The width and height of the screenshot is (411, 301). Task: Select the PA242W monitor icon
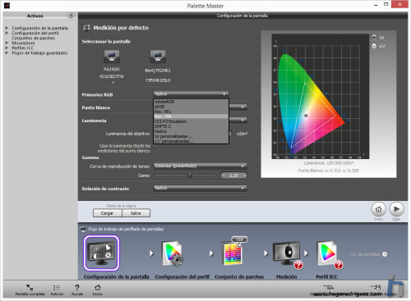112,57
